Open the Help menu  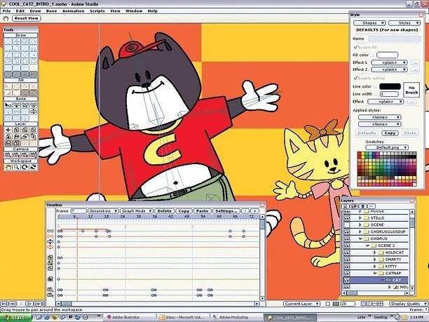pos(152,11)
